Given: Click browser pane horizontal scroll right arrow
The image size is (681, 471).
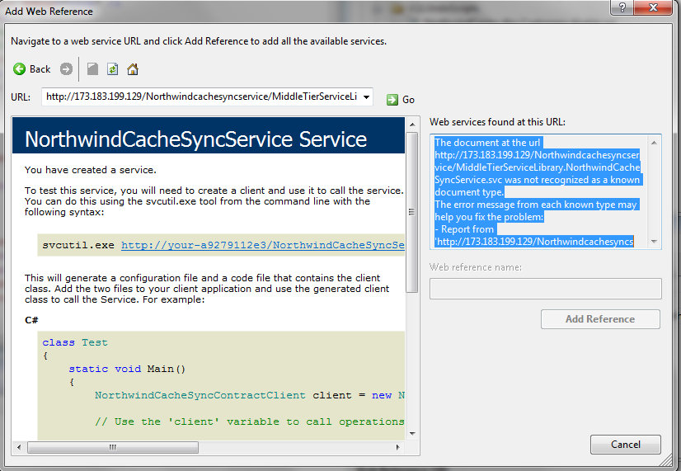Looking at the screenshot, I should pyautogui.click(x=398, y=447).
